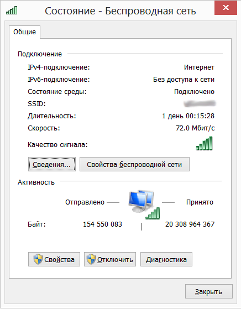Click the wireless signal icon in title bar
The width and height of the screenshot is (241, 309).
(12, 11)
